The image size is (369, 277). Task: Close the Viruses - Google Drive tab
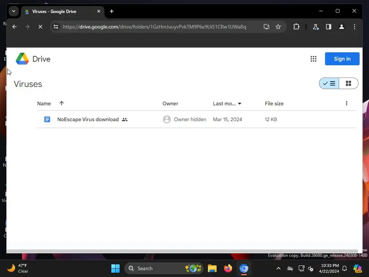(x=99, y=11)
